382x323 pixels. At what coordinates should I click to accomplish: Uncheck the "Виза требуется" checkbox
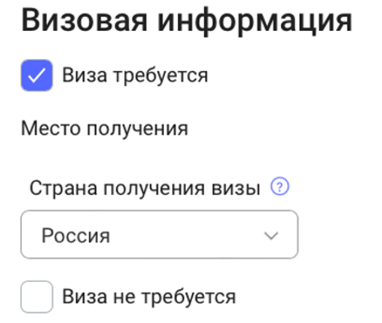[x=37, y=76]
